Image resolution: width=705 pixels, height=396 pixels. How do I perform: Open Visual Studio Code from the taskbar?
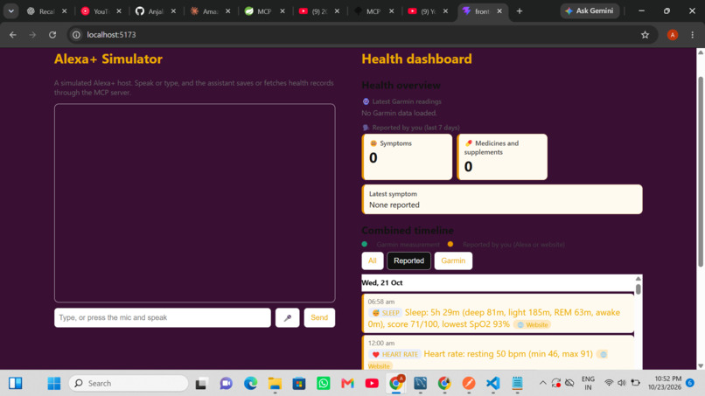(x=493, y=384)
